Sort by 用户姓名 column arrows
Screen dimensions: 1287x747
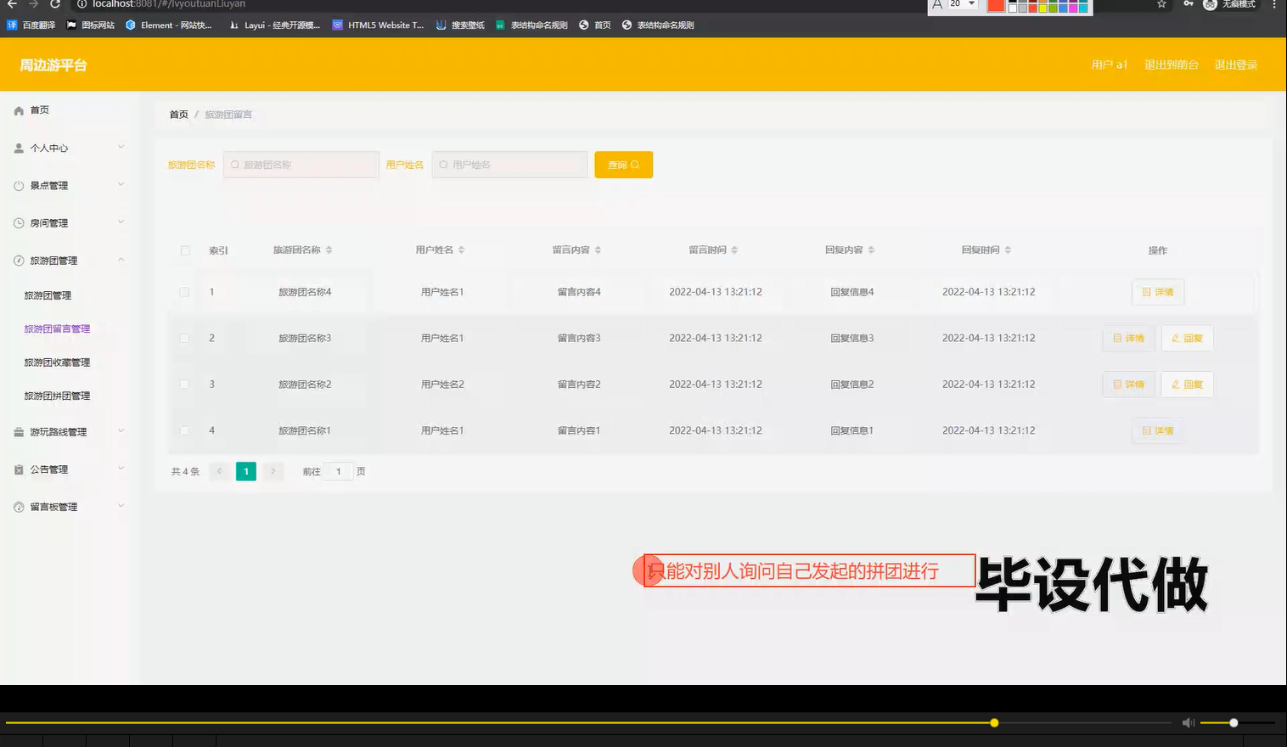point(461,250)
